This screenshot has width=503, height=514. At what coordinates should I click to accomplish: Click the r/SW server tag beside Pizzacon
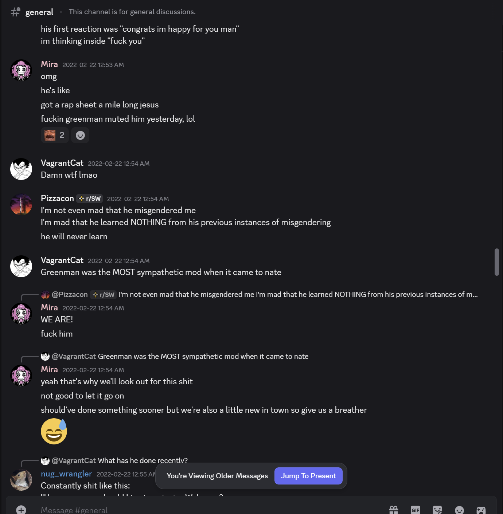coord(90,199)
